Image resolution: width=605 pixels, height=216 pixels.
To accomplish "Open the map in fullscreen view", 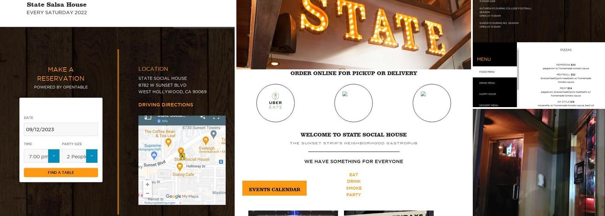I will pos(216,117).
